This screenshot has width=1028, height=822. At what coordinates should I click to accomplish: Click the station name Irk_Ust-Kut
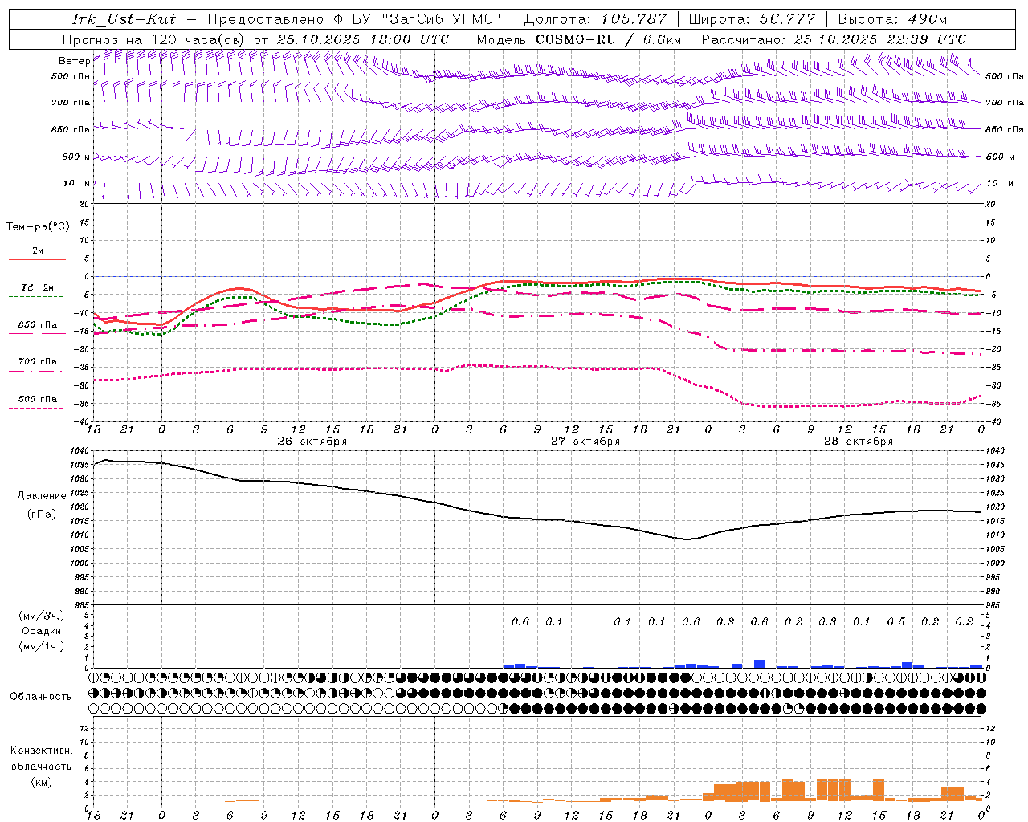click(x=124, y=19)
